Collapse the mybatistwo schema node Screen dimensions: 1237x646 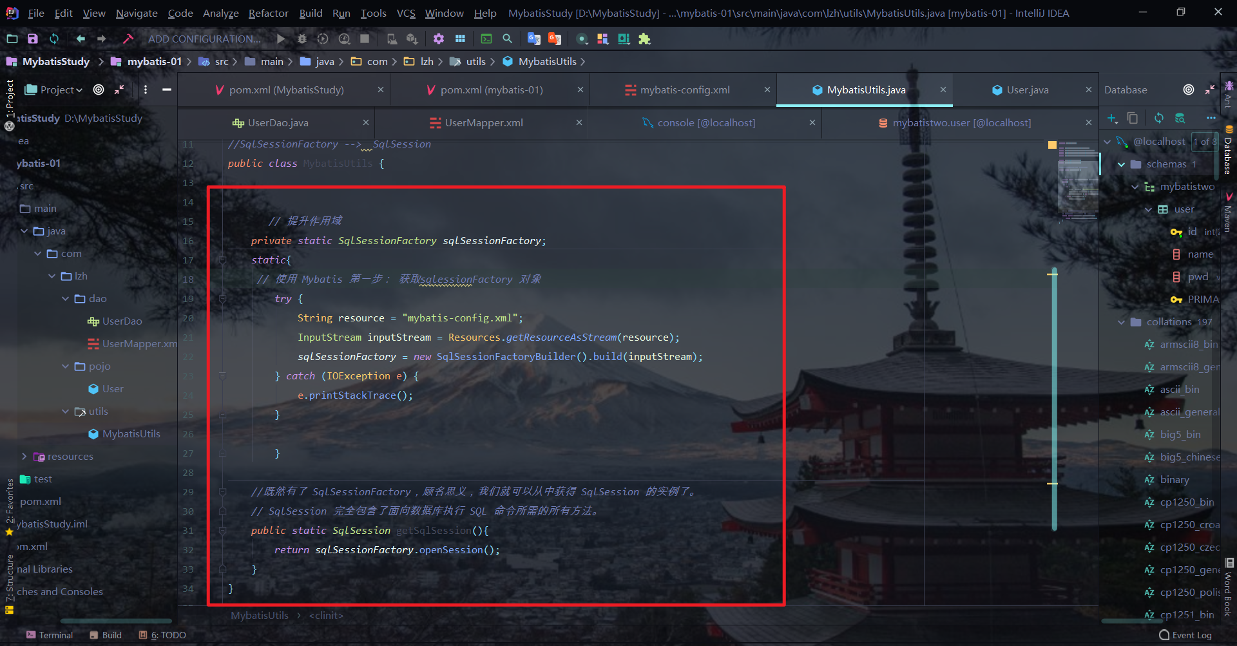tap(1135, 187)
